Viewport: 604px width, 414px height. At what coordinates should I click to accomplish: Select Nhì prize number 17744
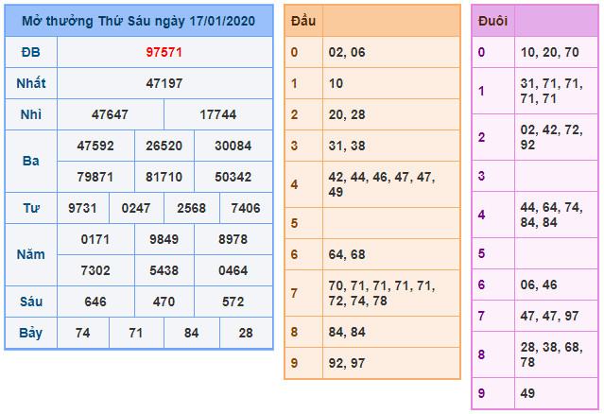(218, 114)
